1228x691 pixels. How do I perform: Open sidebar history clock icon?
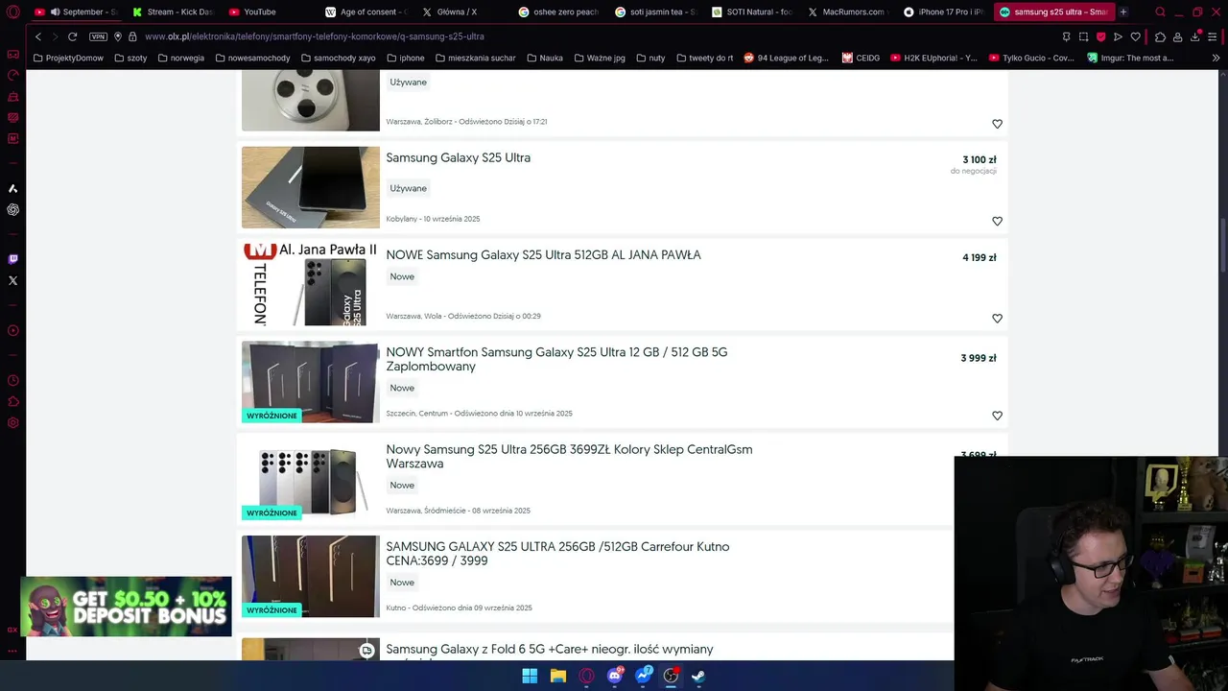coord(12,381)
